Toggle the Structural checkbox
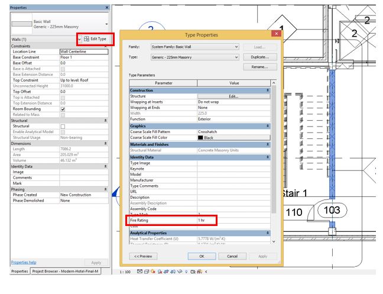 coord(63,127)
